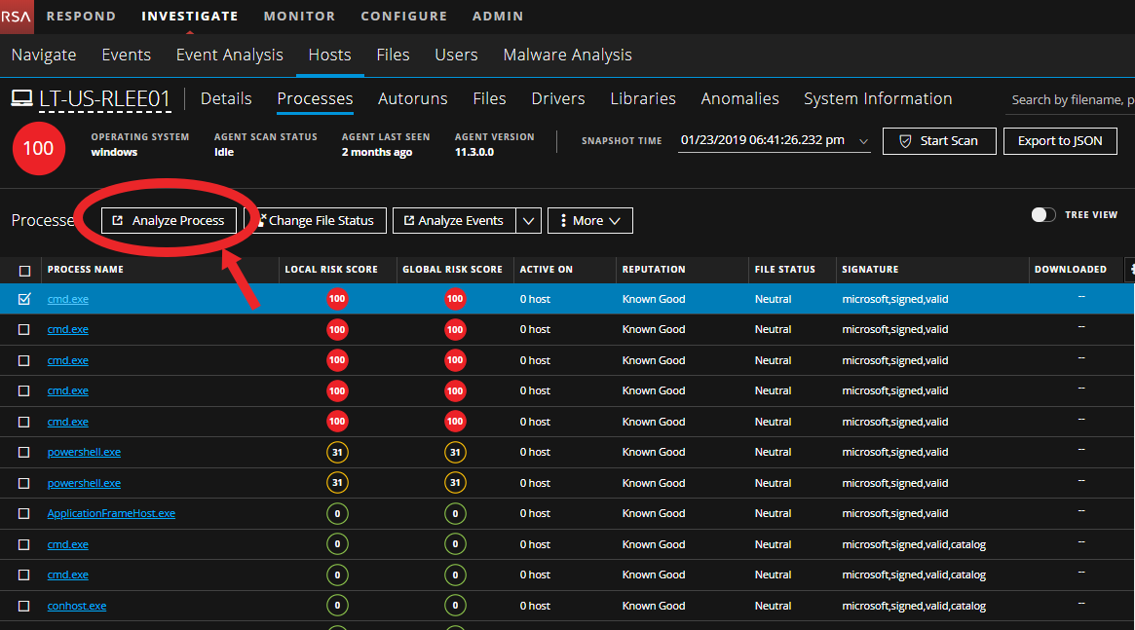Expand the arrow next to Analyze Events
Image resolution: width=1135 pixels, height=630 pixels.
(528, 221)
